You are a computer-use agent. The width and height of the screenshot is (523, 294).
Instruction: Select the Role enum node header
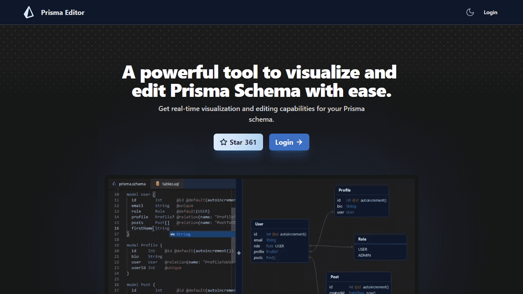380,239
